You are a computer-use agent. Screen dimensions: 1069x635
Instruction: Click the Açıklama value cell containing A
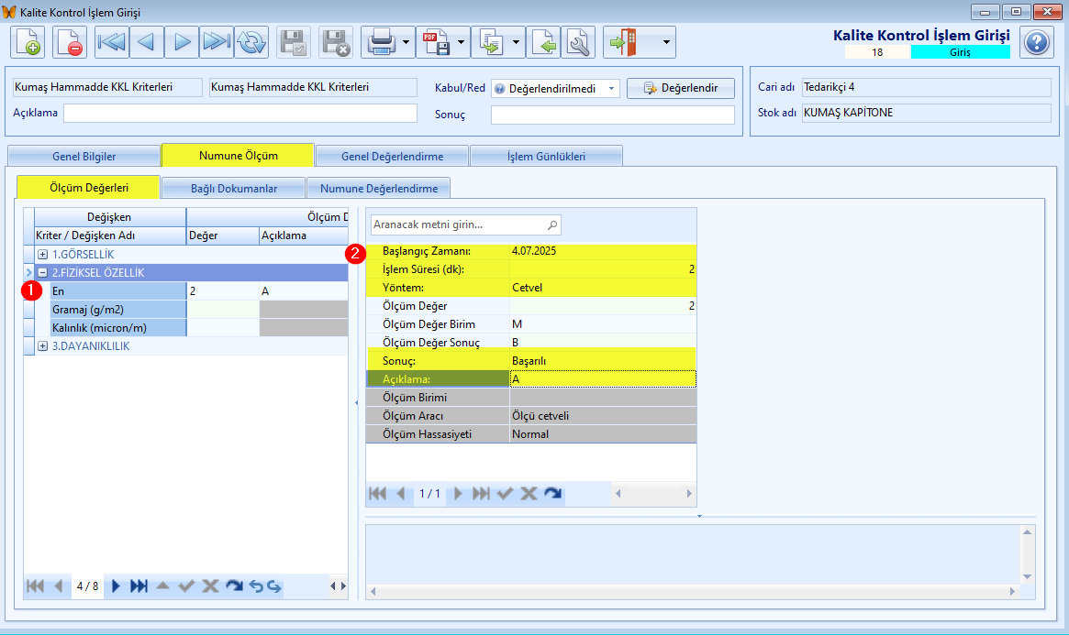point(603,379)
